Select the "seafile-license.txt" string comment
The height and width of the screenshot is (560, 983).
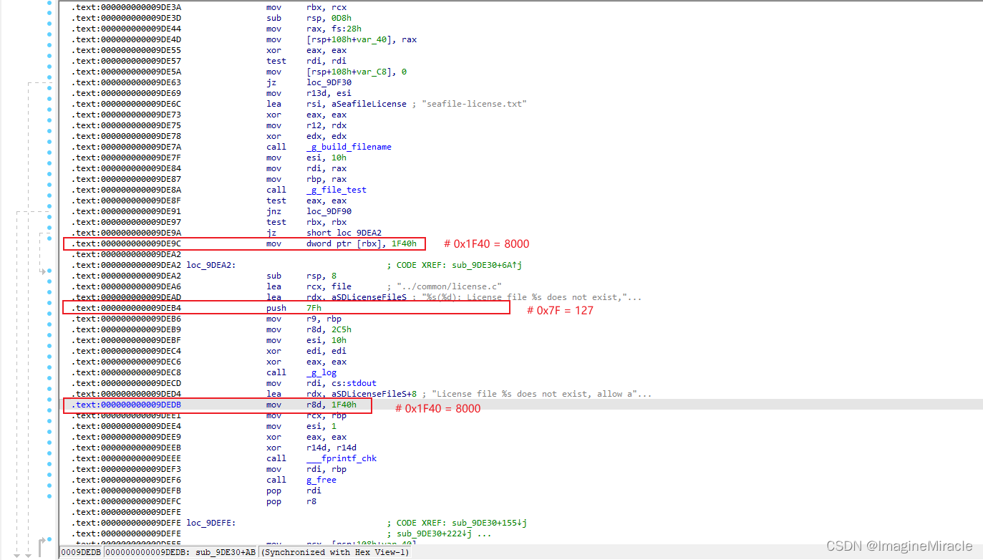coord(475,104)
